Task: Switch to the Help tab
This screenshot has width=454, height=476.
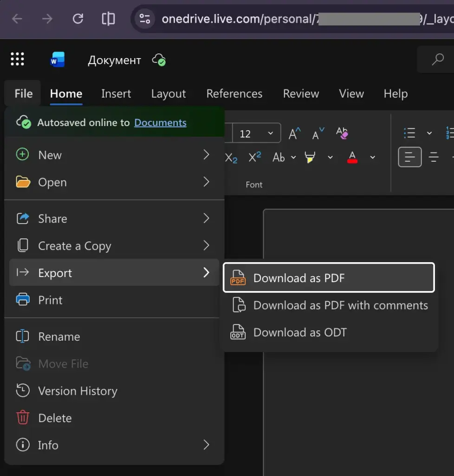Action: point(396,93)
